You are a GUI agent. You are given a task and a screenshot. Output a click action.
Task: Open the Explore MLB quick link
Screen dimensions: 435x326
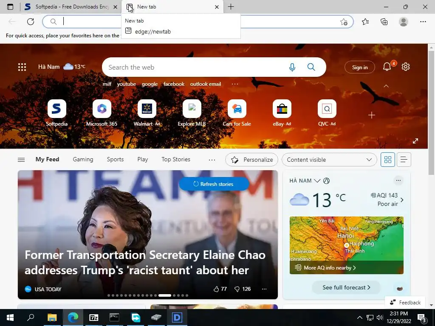click(x=192, y=113)
